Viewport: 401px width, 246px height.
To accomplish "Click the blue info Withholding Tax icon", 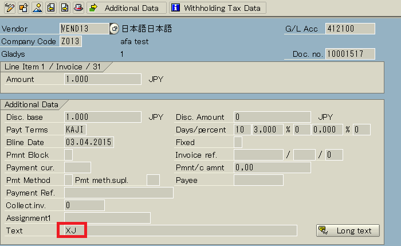I will pyautogui.click(x=175, y=7).
